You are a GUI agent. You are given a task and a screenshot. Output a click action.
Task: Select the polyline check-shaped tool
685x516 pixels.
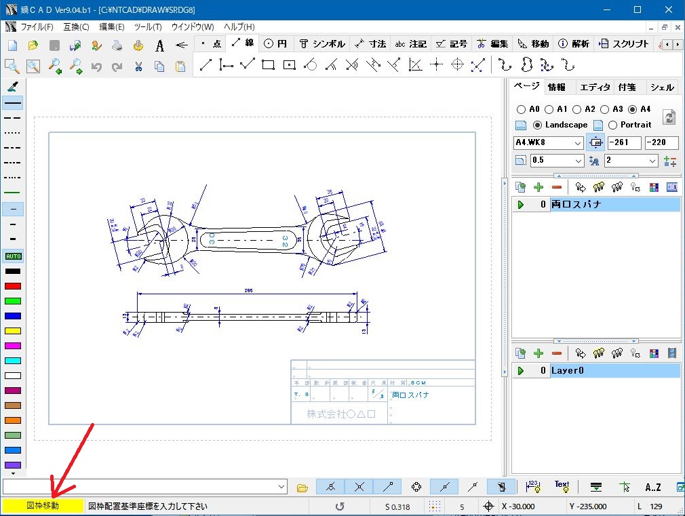pos(248,65)
